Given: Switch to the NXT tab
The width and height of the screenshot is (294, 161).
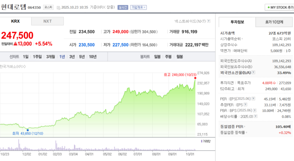Looking at the screenshot, I should pos(47,21).
